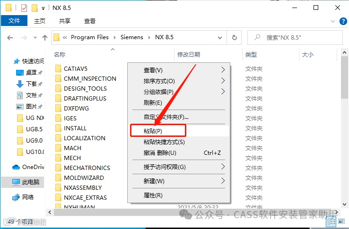The width and height of the screenshot is (349, 229).
Task: Choose 撤消 删除(U) menu entry
Action: tap(179, 153)
